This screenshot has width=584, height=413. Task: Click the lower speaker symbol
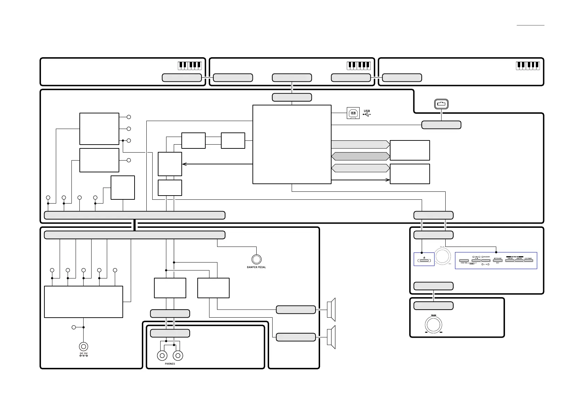(332, 337)
